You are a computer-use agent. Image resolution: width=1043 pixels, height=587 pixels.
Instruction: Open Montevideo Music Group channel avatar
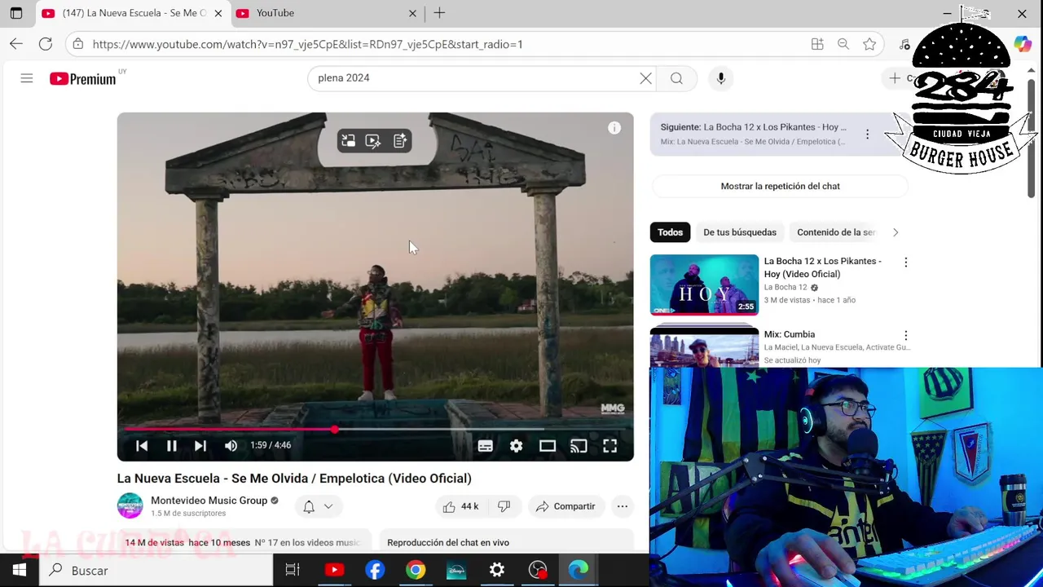point(130,505)
